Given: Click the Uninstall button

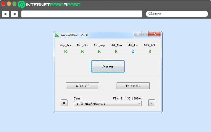Looking at the screenshot, I should click(133, 86).
